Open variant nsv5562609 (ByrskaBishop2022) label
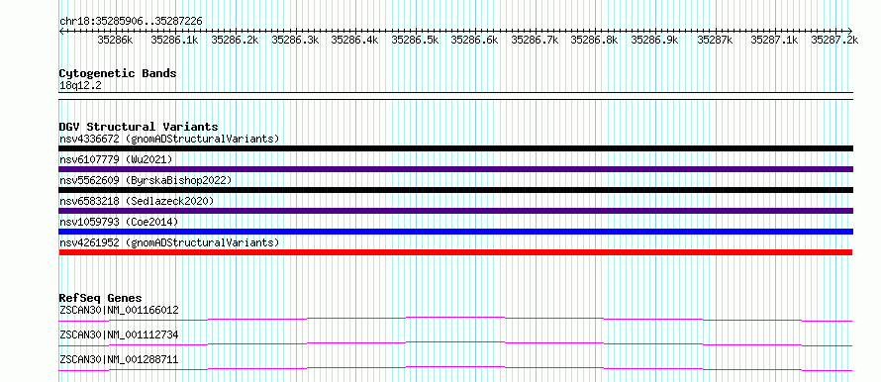881x382 pixels. [x=146, y=180]
